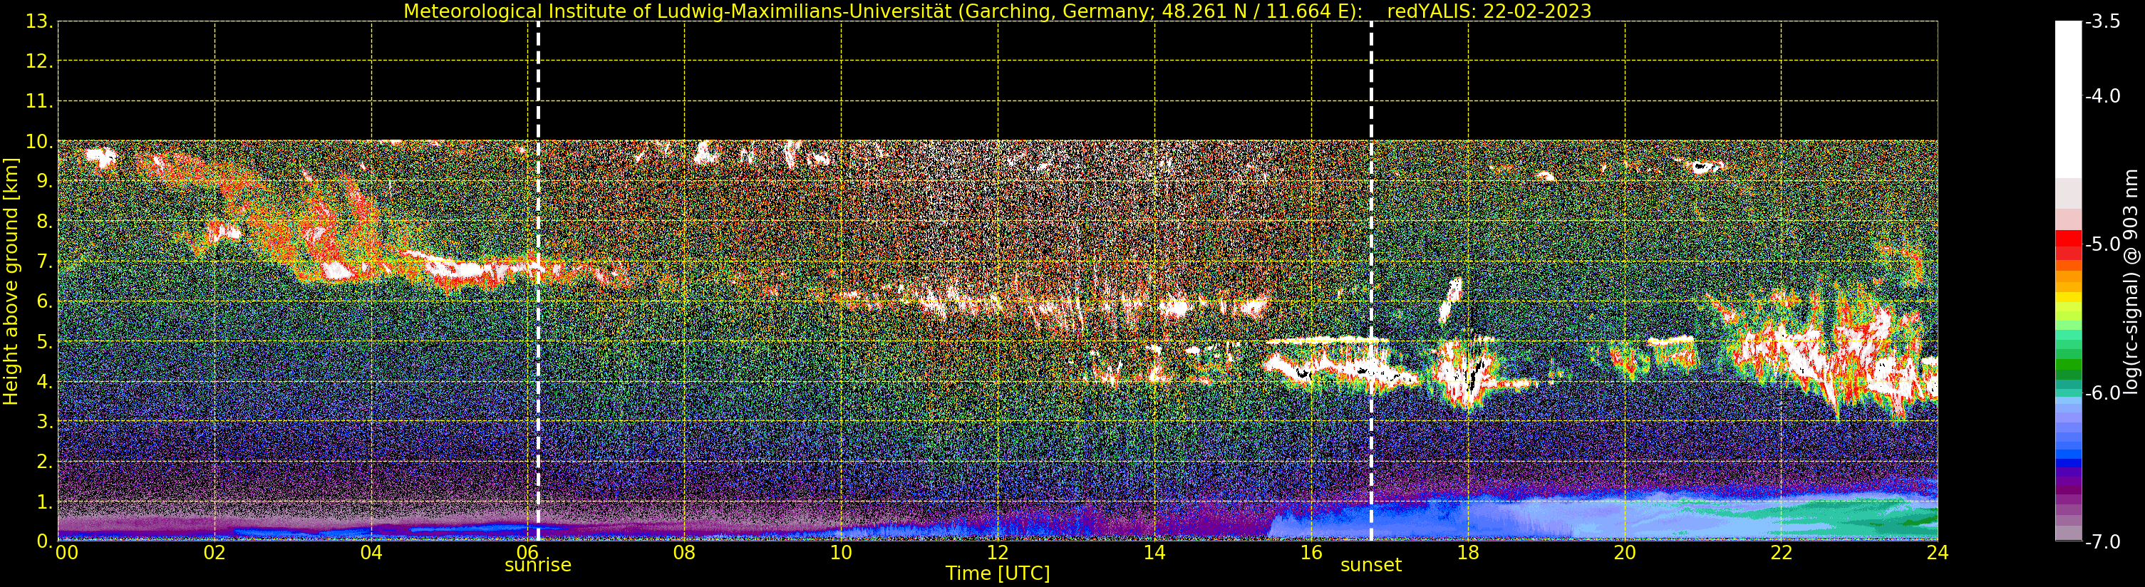
Task: Click time axis tick label '08'
Action: point(684,553)
